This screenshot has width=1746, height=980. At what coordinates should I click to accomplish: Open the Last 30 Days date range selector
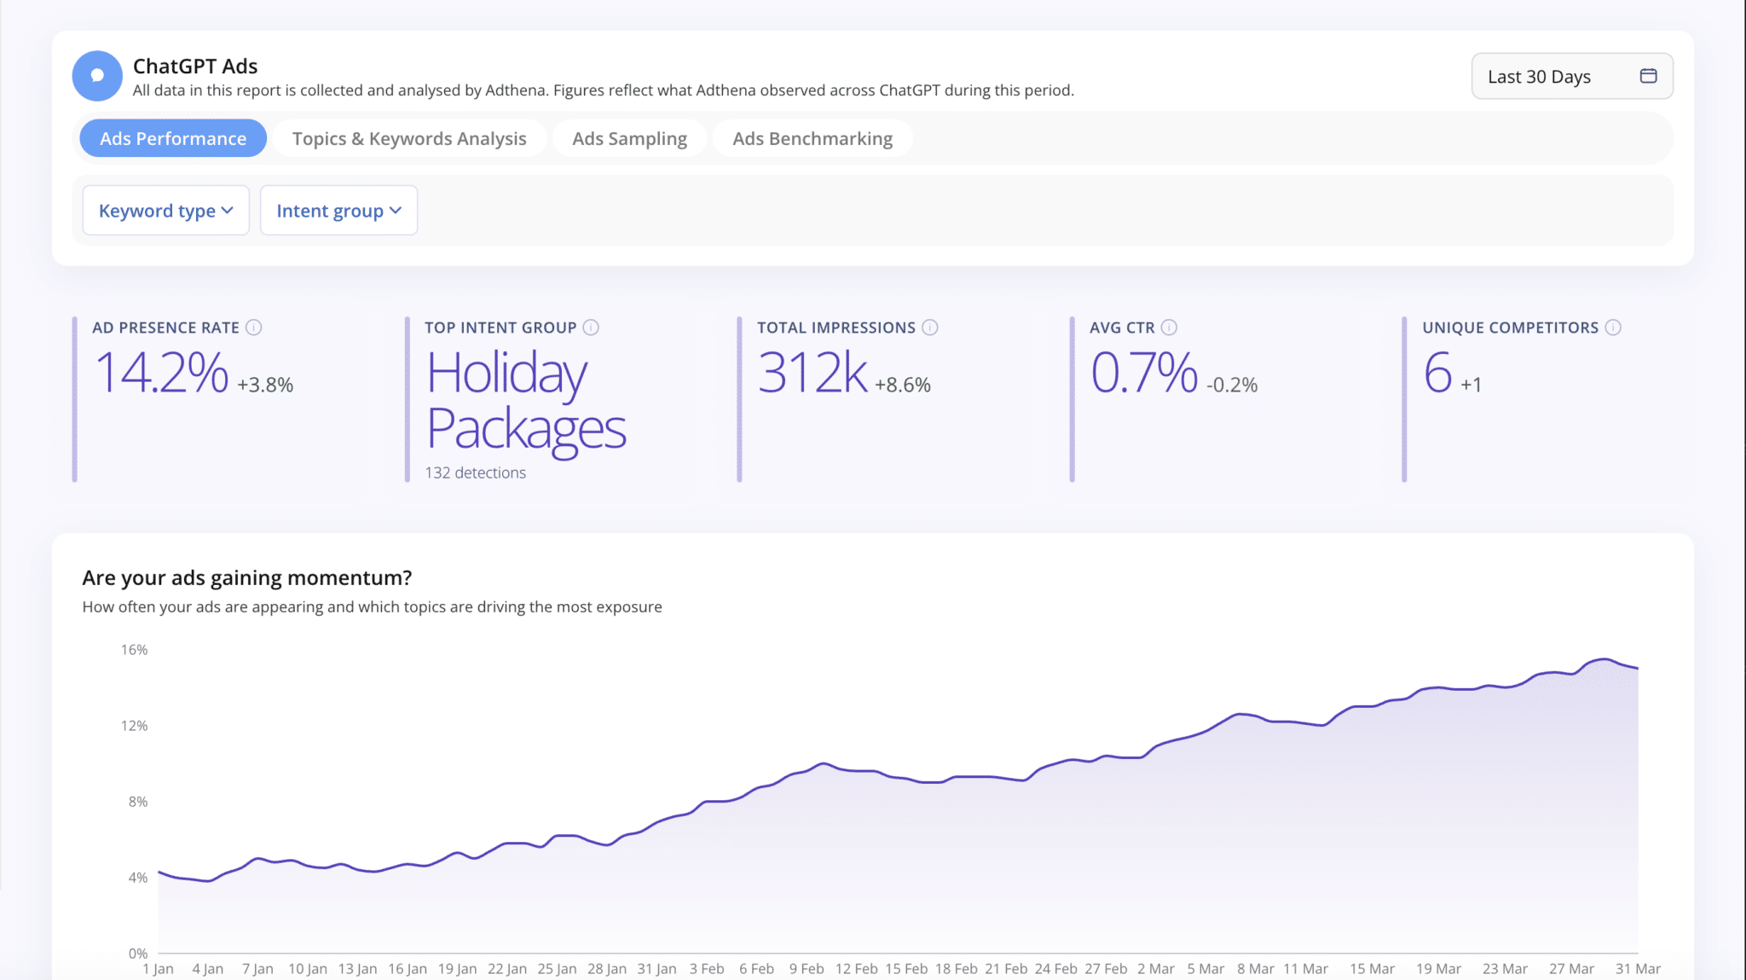(1572, 76)
